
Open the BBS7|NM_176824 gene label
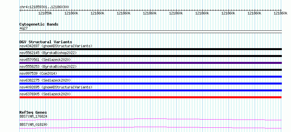point(33,116)
